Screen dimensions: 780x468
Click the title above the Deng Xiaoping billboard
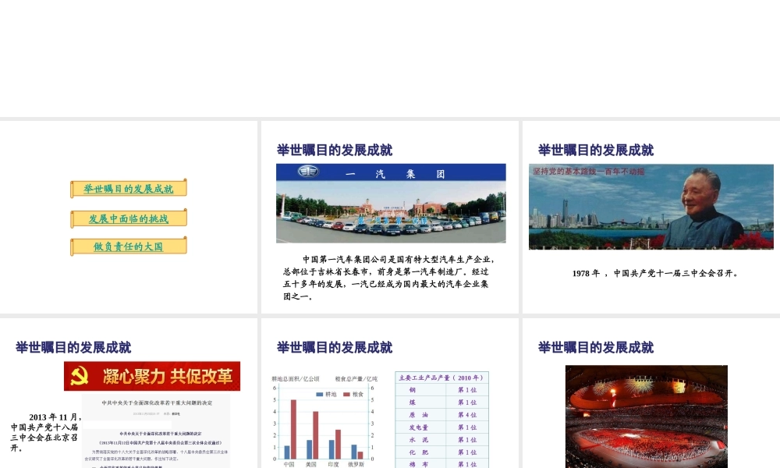pyautogui.click(x=595, y=150)
